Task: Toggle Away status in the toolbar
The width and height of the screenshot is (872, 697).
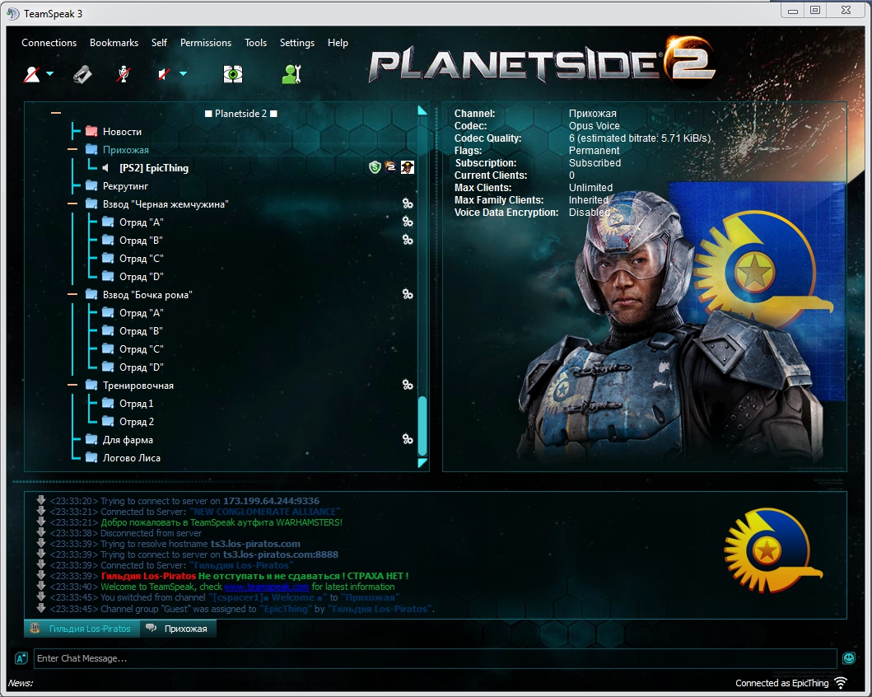Action: tap(31, 74)
